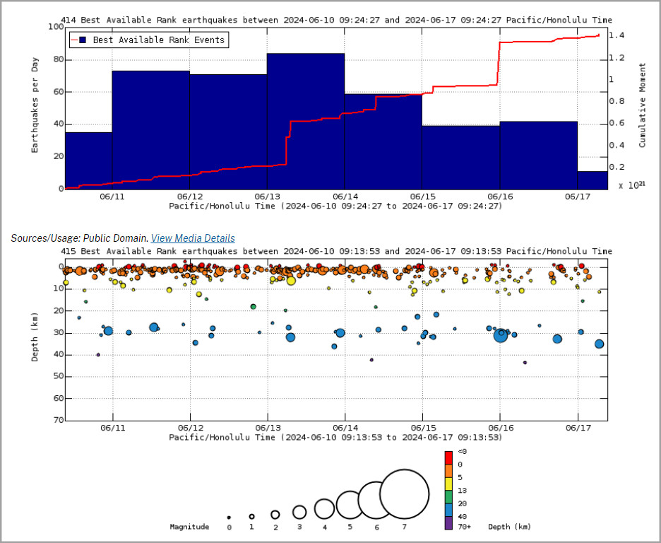
Task: Click the 'Cumulative Moment' axis label
Action: (642, 105)
